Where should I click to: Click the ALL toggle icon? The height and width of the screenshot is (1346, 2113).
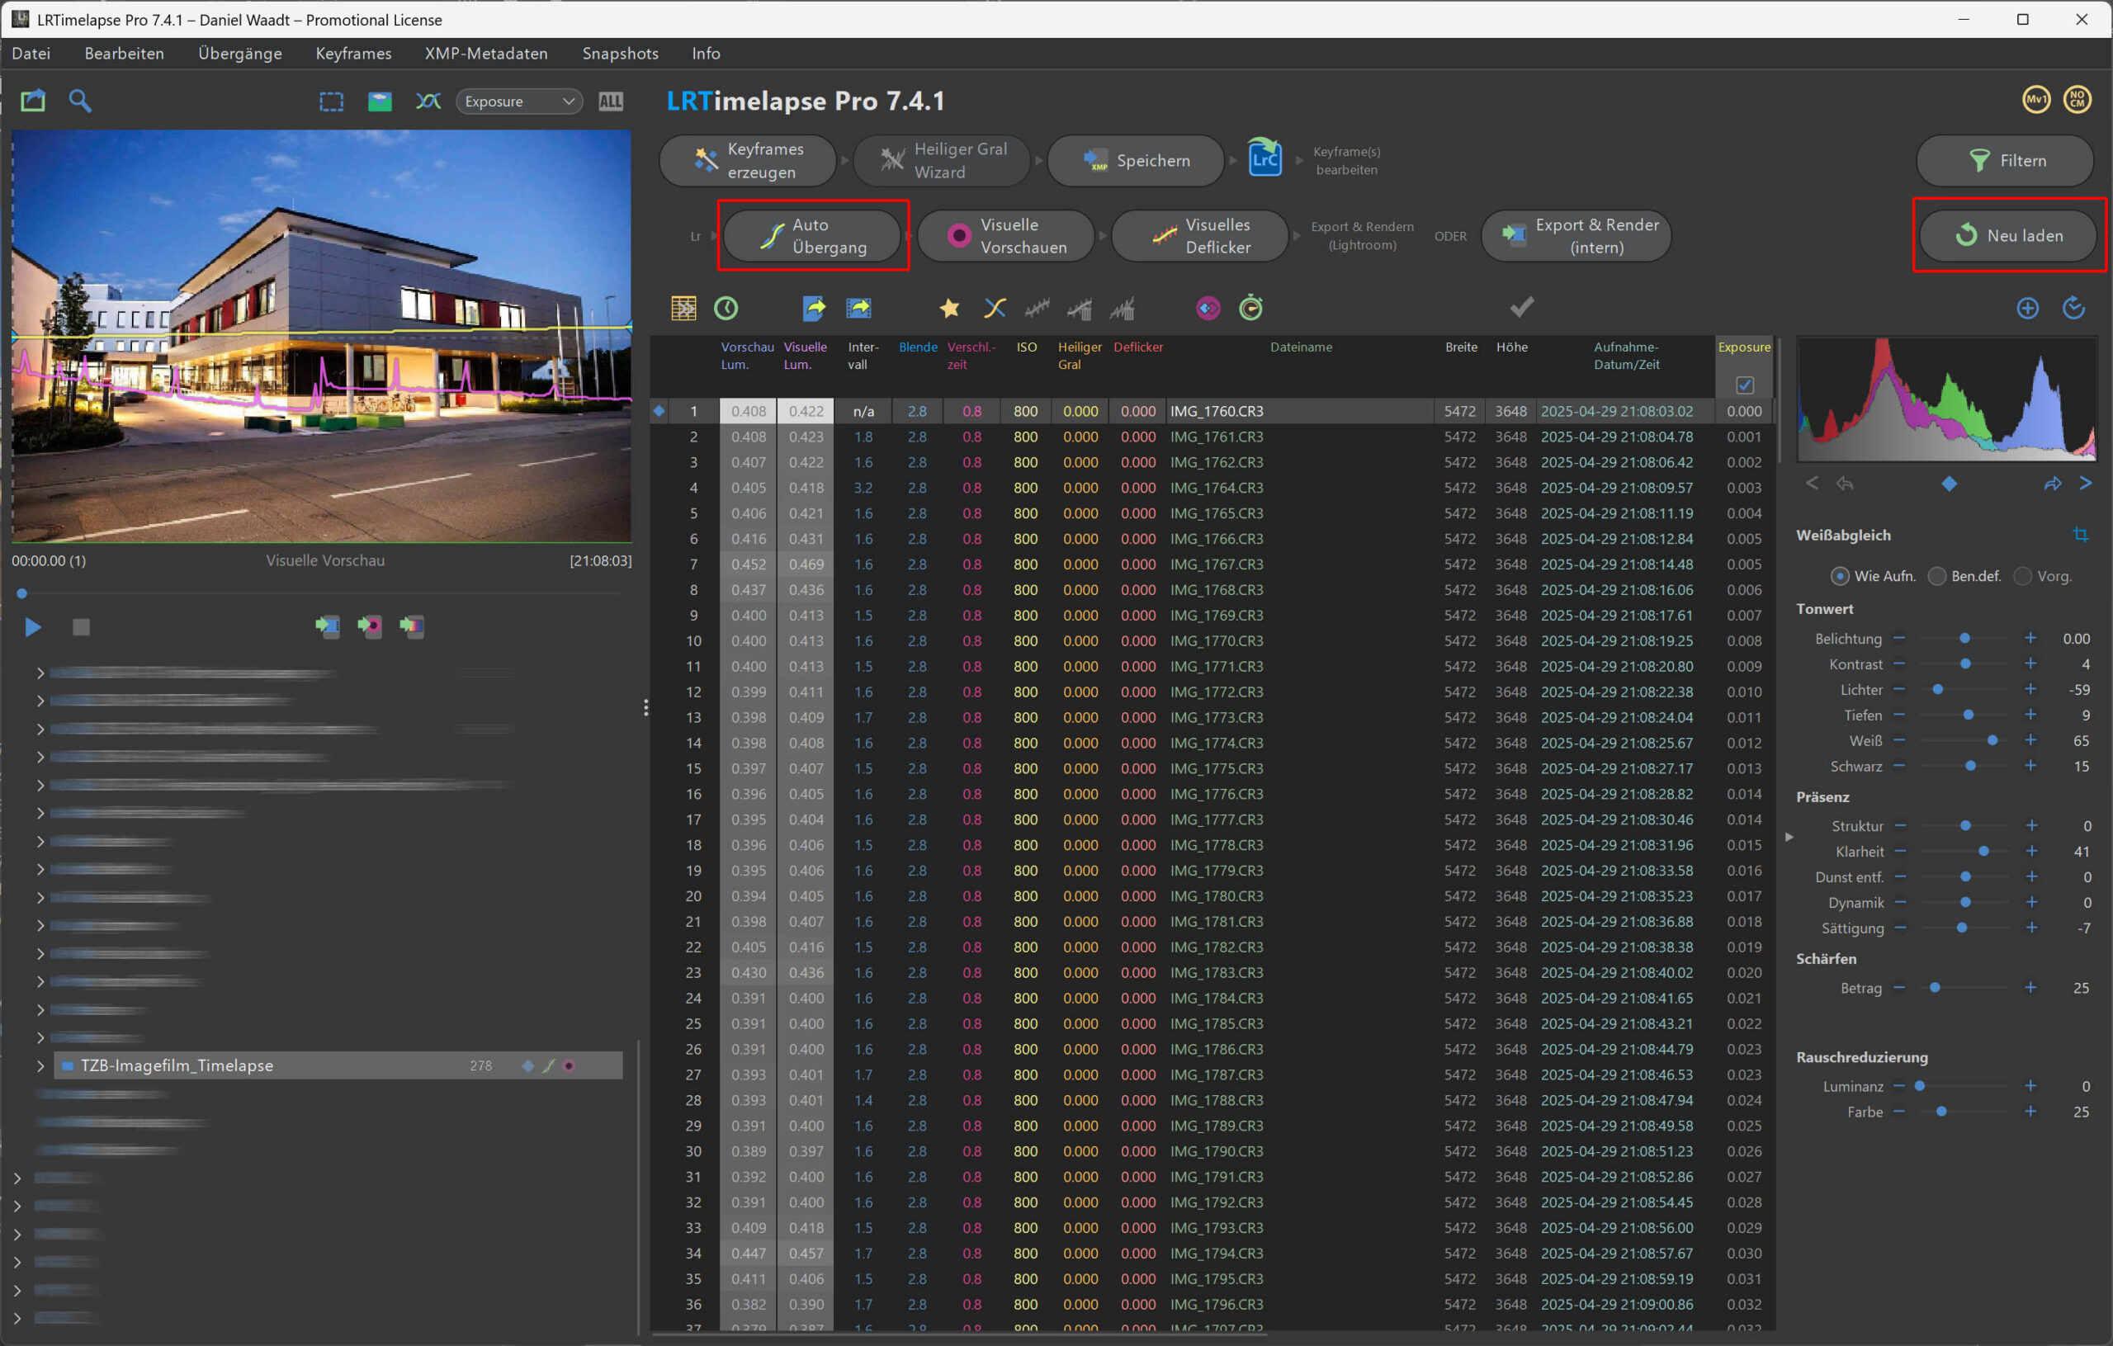(x=611, y=101)
